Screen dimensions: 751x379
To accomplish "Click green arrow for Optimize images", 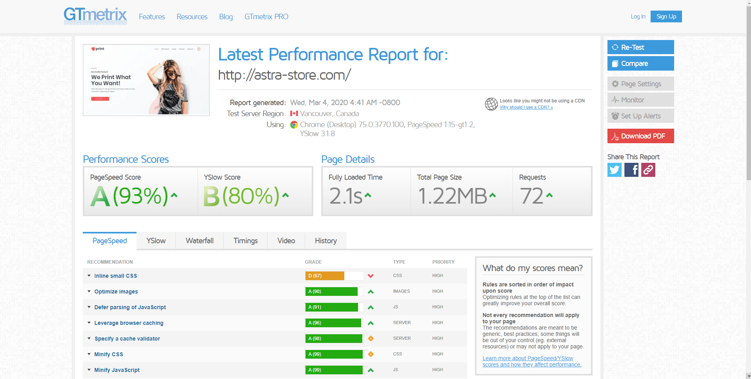I will [371, 292].
